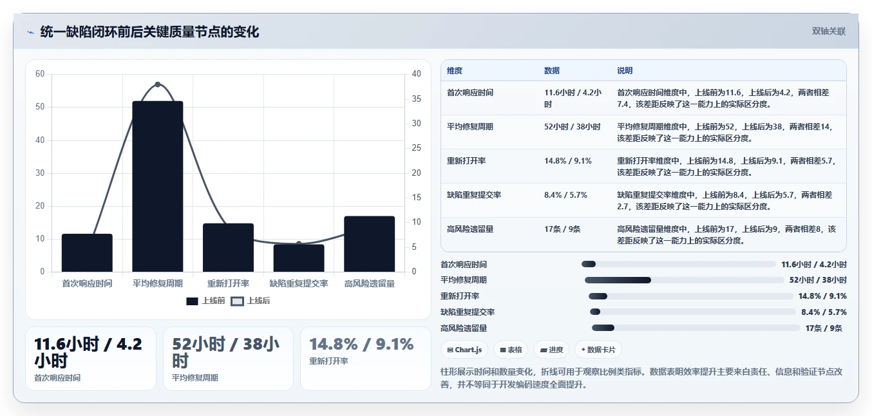Click the 首次响应时间 progress bar
This screenshot has height=416, width=872.
tap(679, 264)
